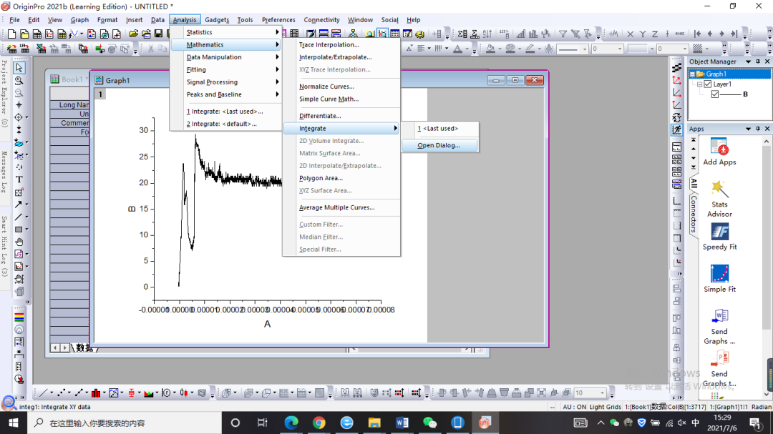This screenshot has height=434, width=773.
Task: Open the Gadgets menu
Action: tap(217, 20)
